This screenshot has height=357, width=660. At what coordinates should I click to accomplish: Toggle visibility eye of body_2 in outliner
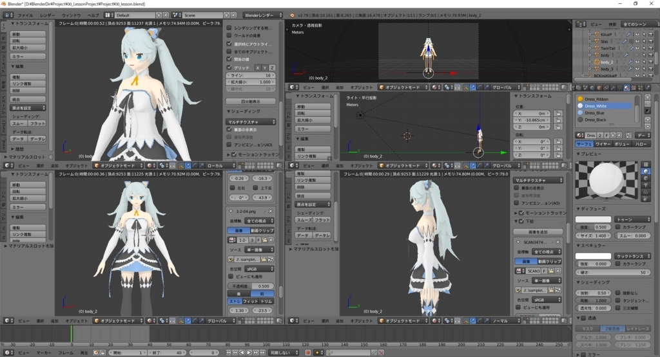tap(637, 62)
